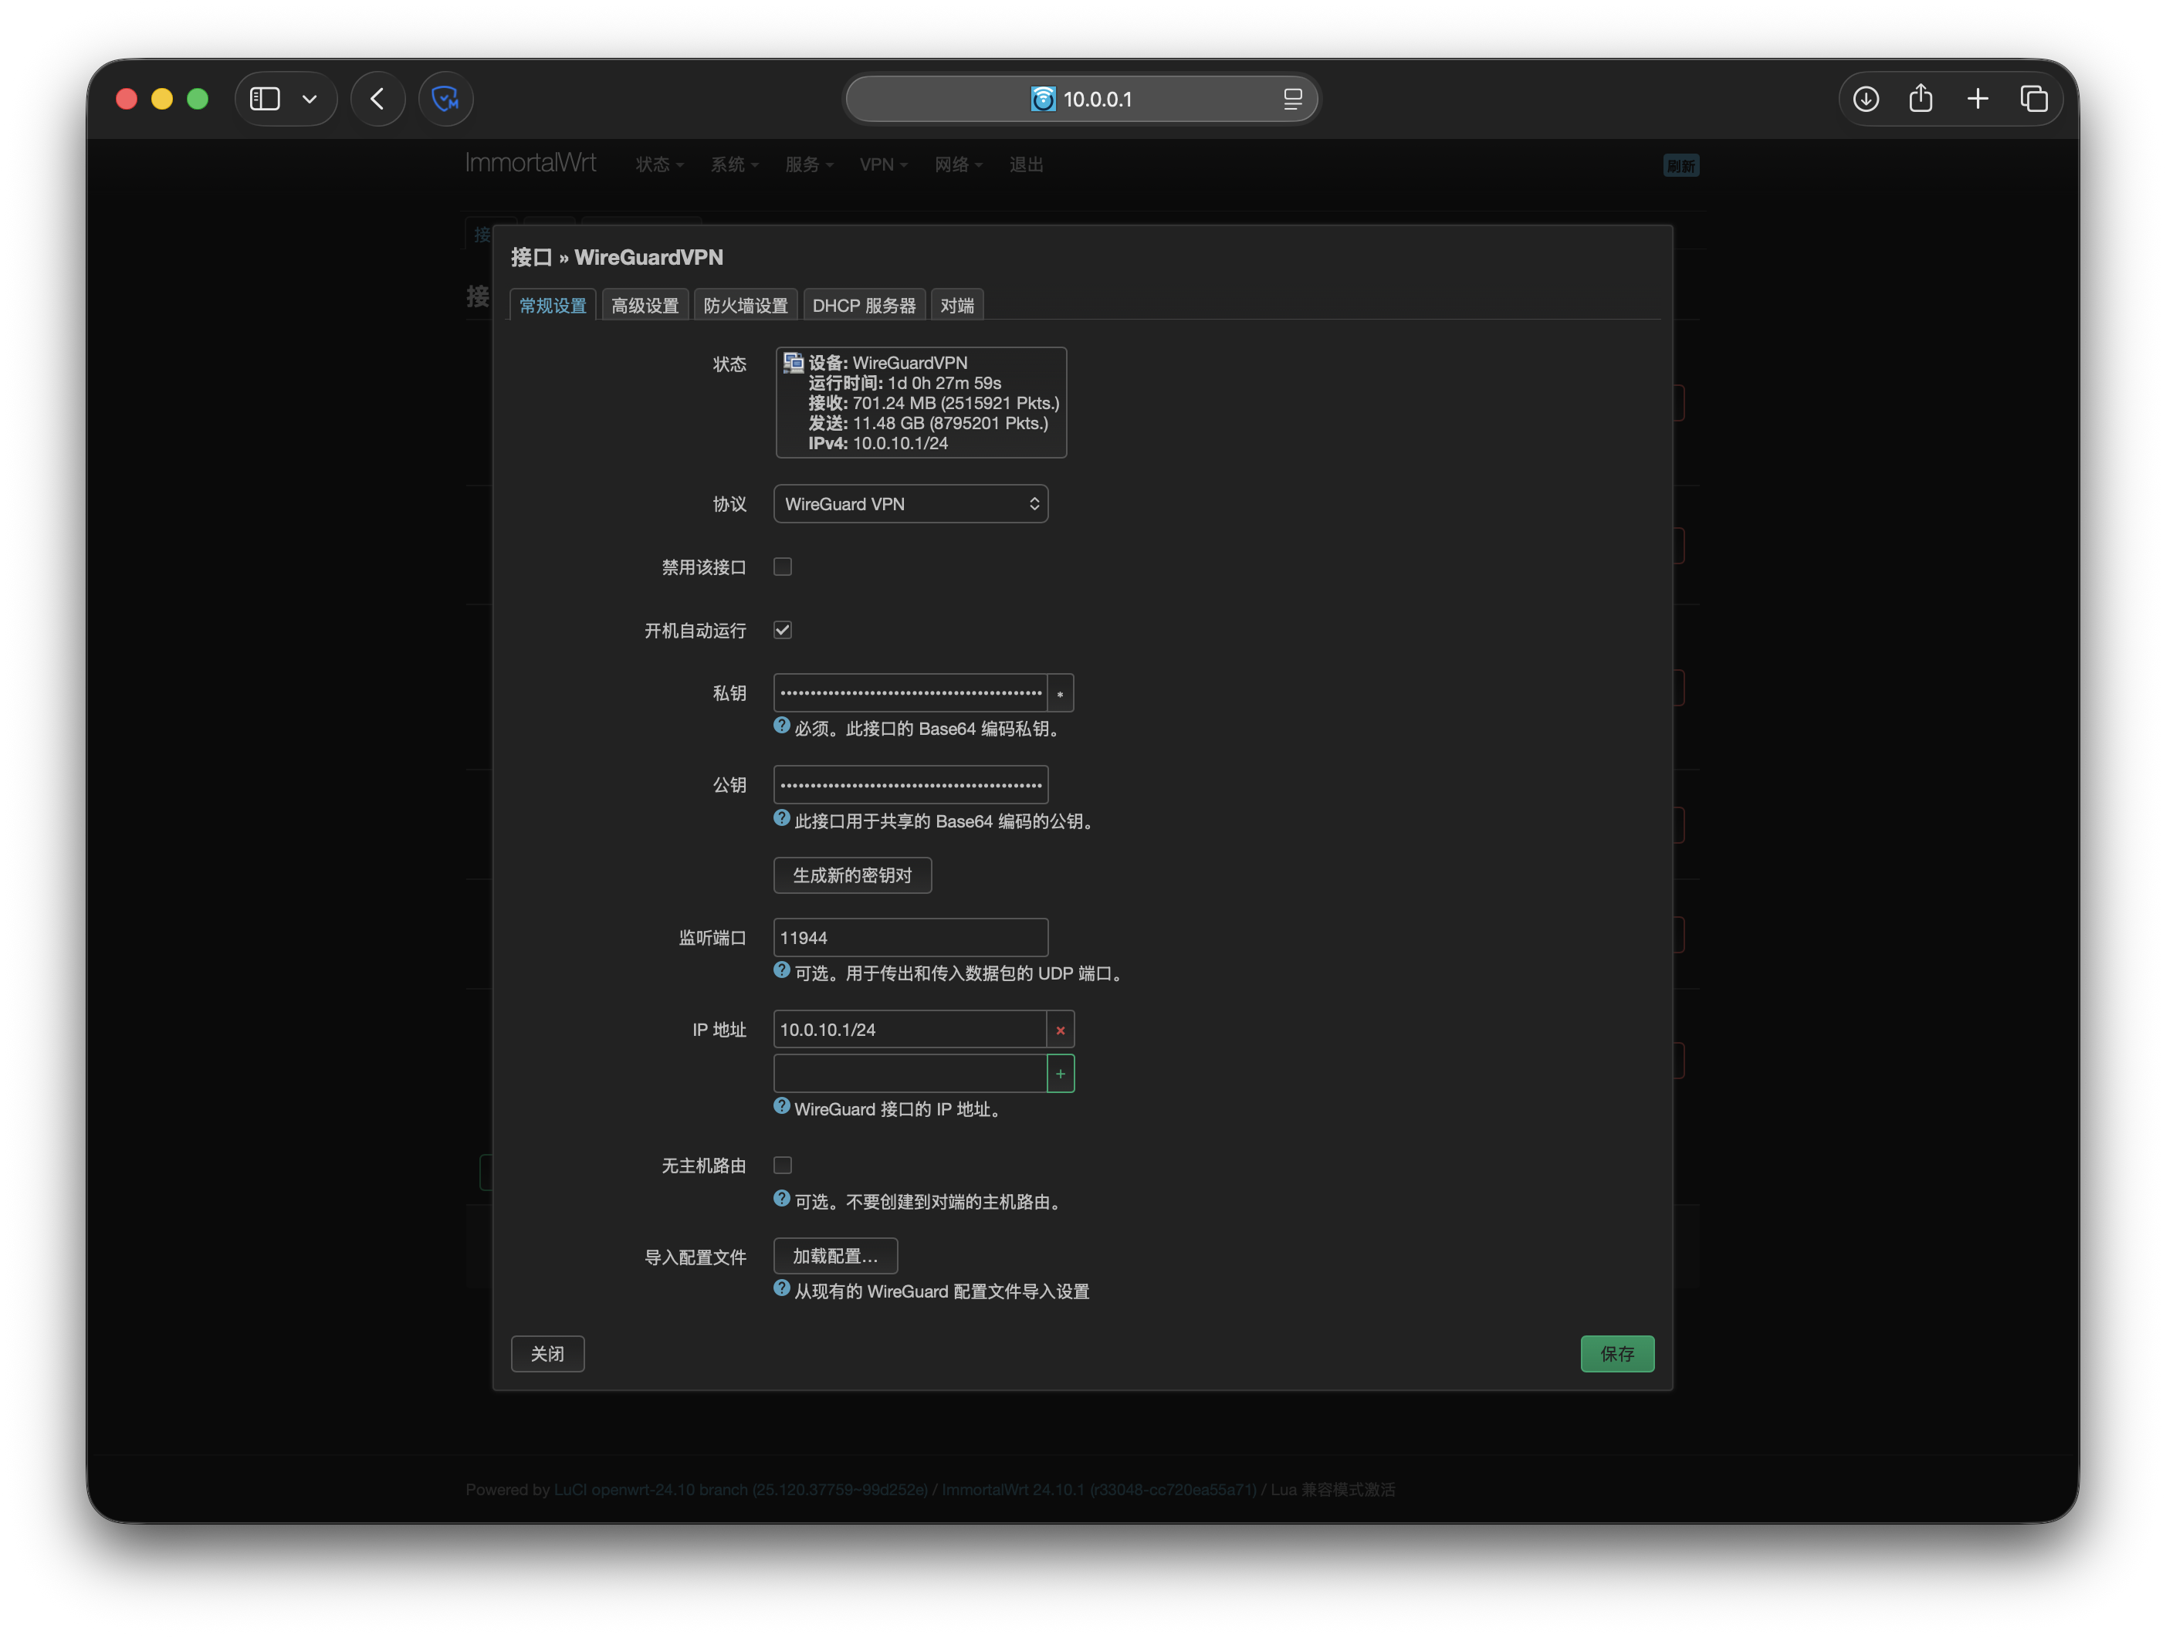Uncheck the 开机自动运行 checkbox
Screen dimensions: 2166x1638
(783, 630)
